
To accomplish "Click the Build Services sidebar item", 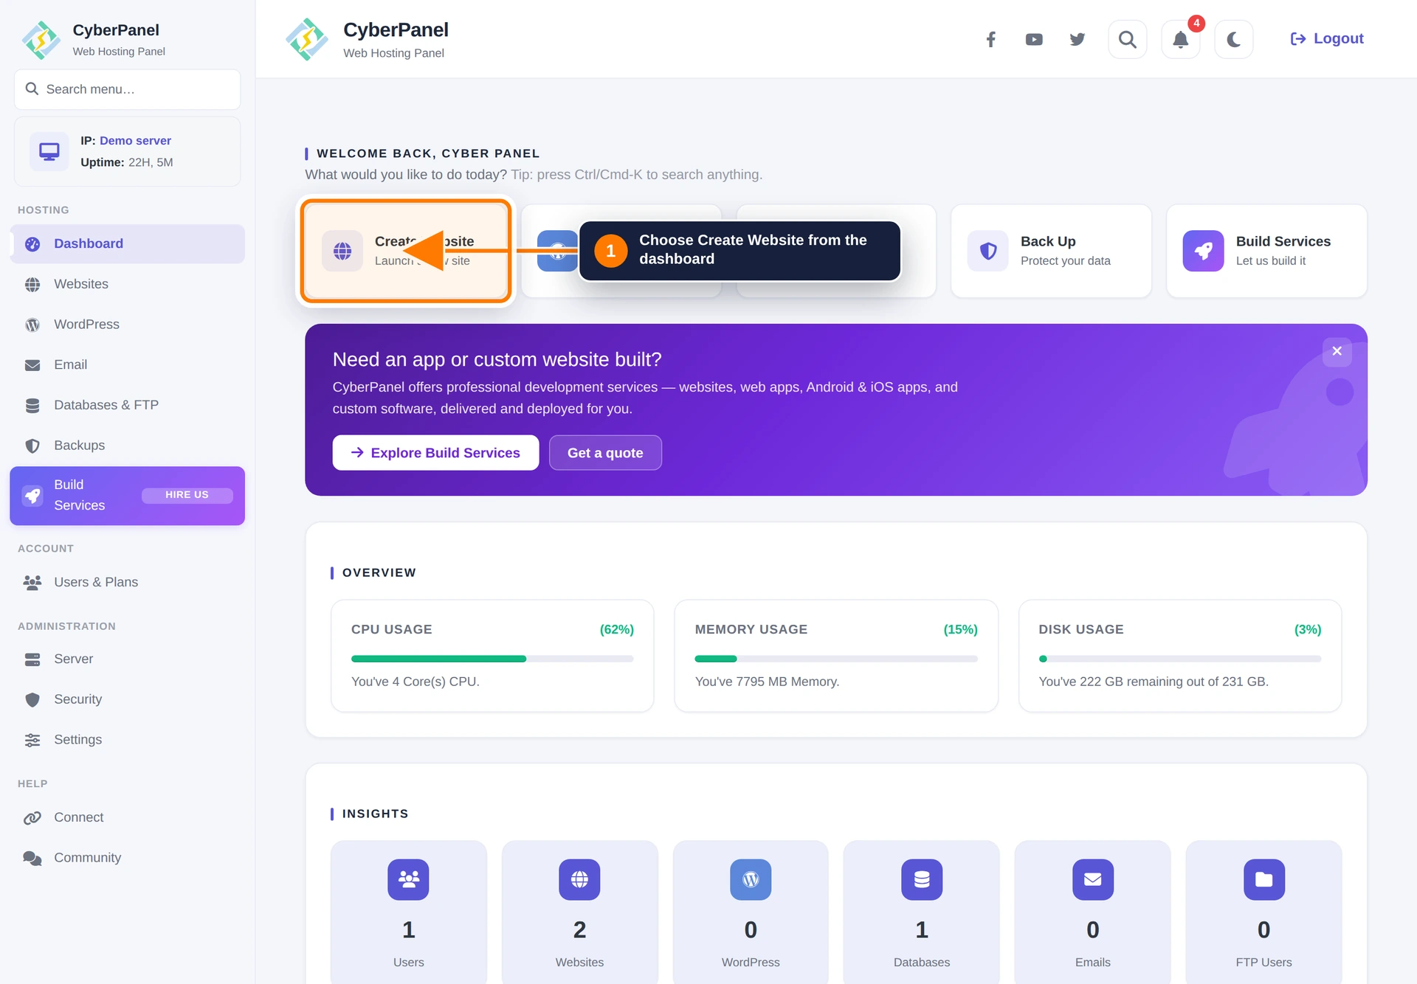I will pyautogui.click(x=127, y=496).
